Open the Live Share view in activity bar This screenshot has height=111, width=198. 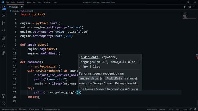coord(3,53)
